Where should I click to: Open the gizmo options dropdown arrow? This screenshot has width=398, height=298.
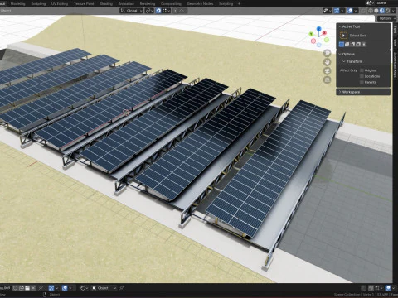342,11
